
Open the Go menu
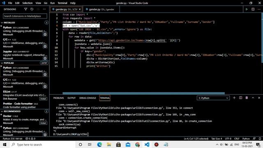coord(46,3)
